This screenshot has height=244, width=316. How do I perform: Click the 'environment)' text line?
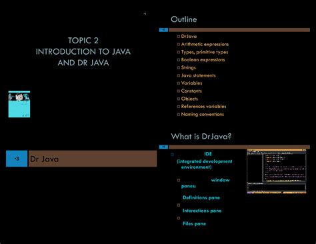(x=196, y=167)
